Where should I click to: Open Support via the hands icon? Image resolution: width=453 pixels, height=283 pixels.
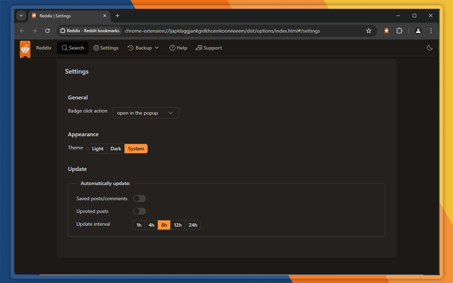coord(199,48)
